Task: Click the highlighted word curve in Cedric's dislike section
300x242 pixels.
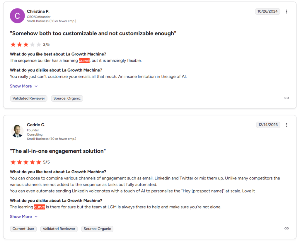Action: coord(40,207)
